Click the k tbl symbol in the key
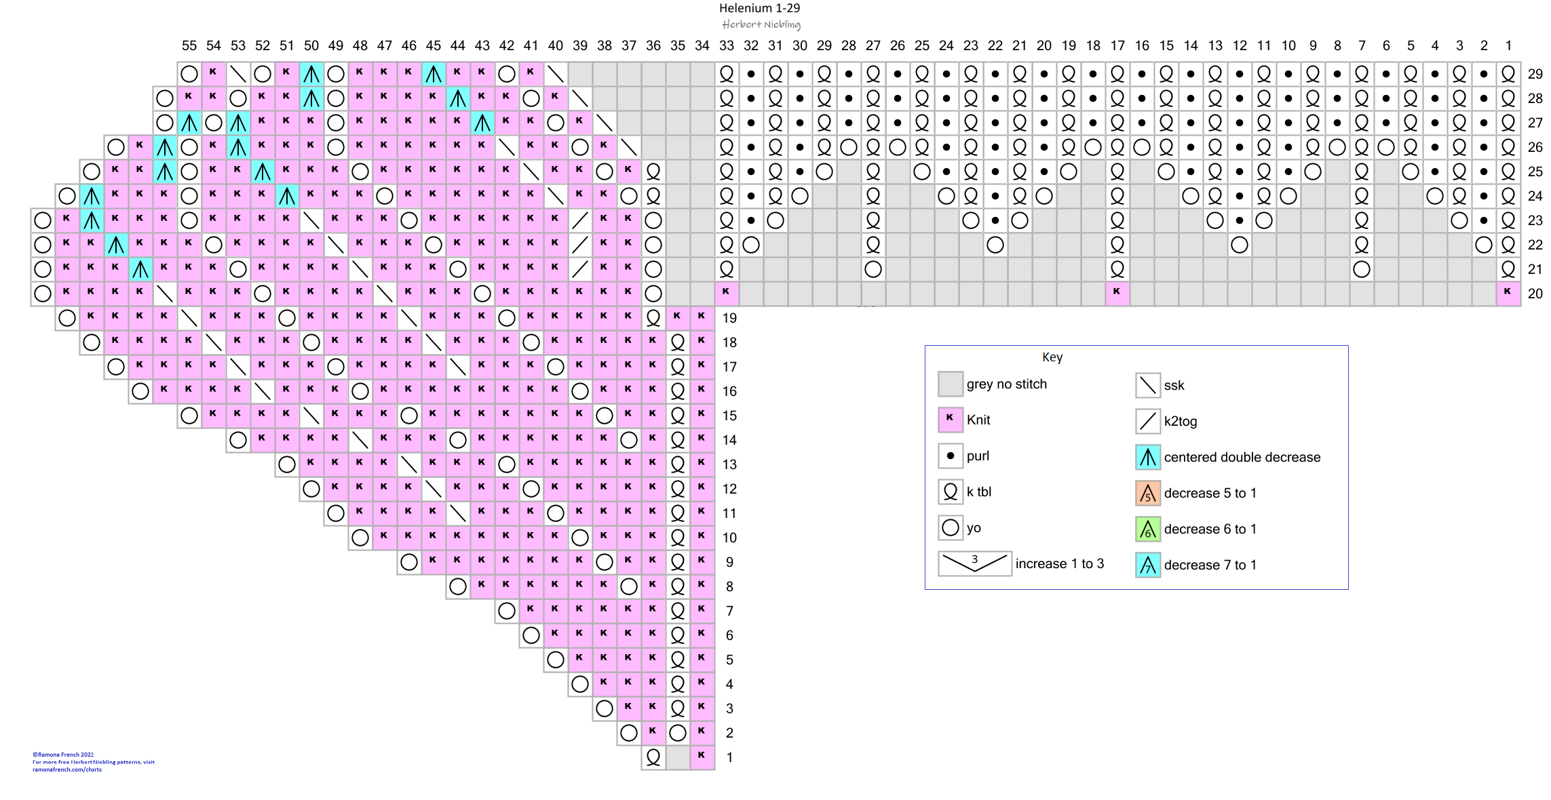 click(950, 492)
